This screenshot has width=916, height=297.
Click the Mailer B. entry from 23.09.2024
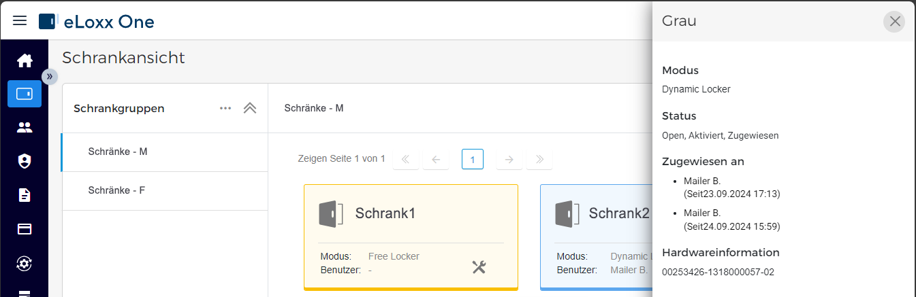tap(731, 187)
